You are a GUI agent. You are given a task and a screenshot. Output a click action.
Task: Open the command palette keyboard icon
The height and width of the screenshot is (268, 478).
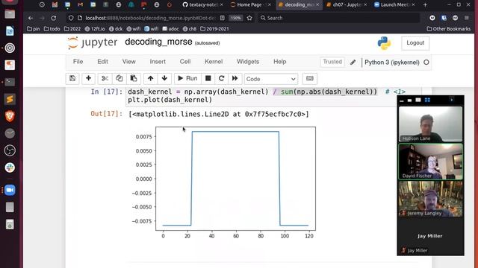310,78
